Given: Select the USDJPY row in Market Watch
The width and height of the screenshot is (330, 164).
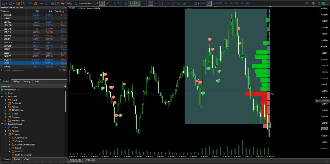Looking at the screenshot, I should (33, 39).
